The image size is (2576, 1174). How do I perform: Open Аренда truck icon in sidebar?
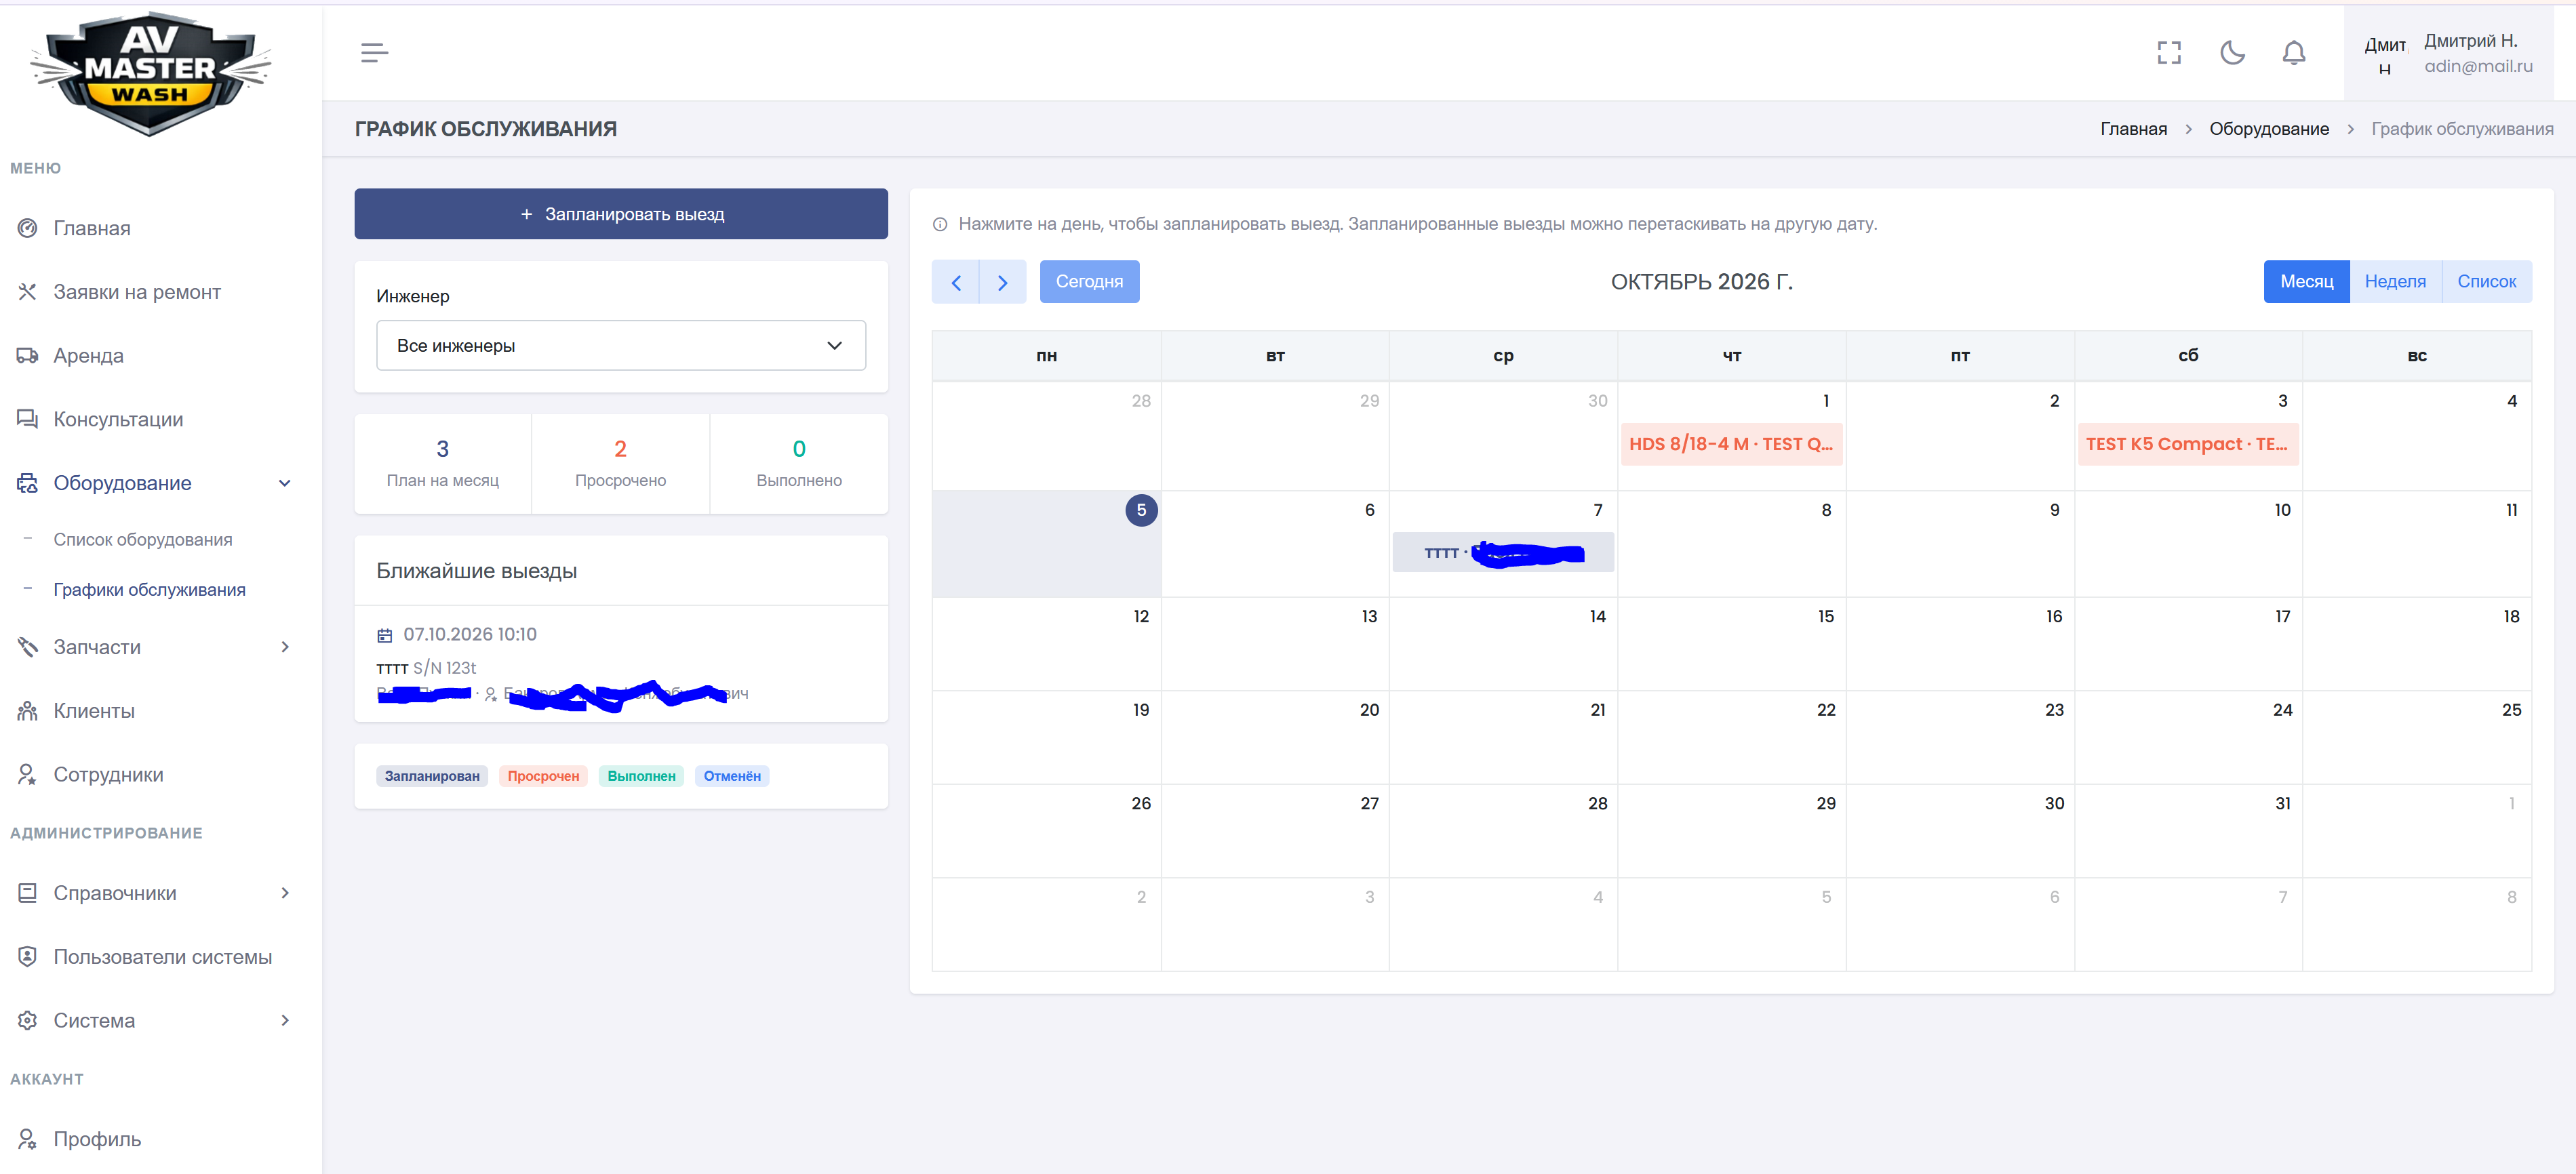[x=28, y=355]
